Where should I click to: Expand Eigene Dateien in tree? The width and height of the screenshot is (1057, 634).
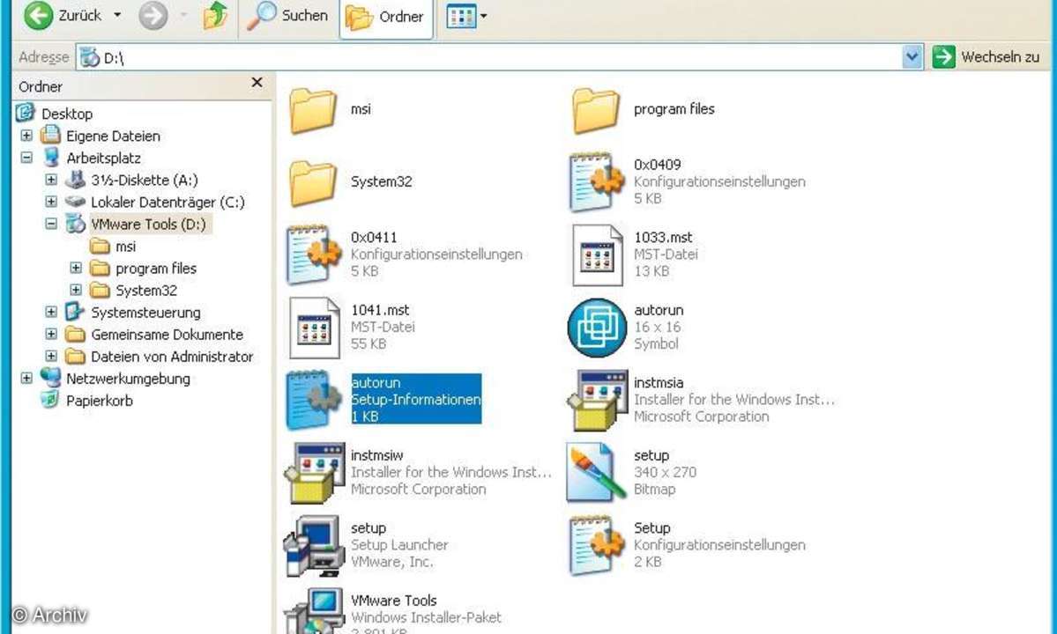(x=26, y=136)
